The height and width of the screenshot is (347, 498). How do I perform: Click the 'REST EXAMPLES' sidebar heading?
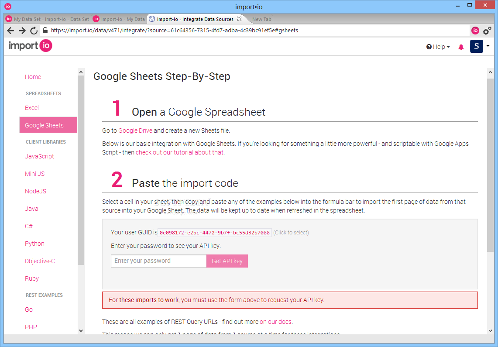44,295
